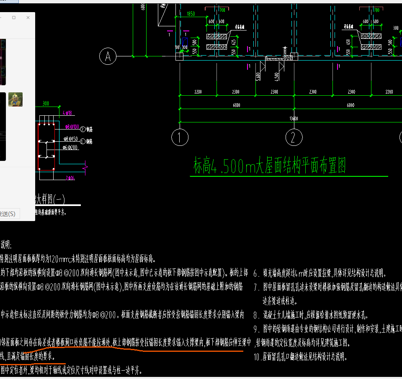Image resolution: width=402 pixels, height=379 pixels.
Task: Select the Φ8@100 rebar annotation
Action: click(x=72, y=127)
